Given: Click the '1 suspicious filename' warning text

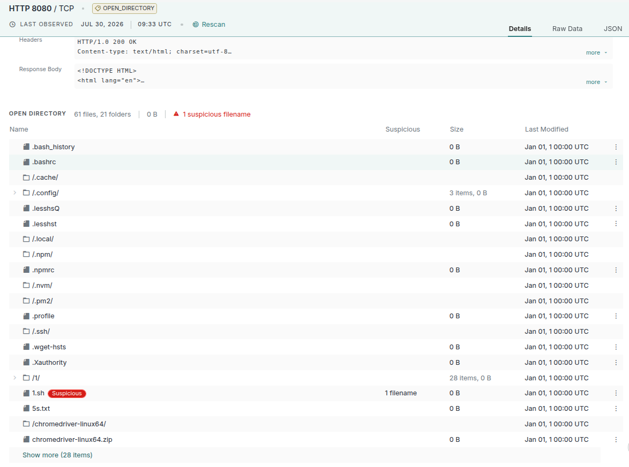Looking at the screenshot, I should (216, 114).
